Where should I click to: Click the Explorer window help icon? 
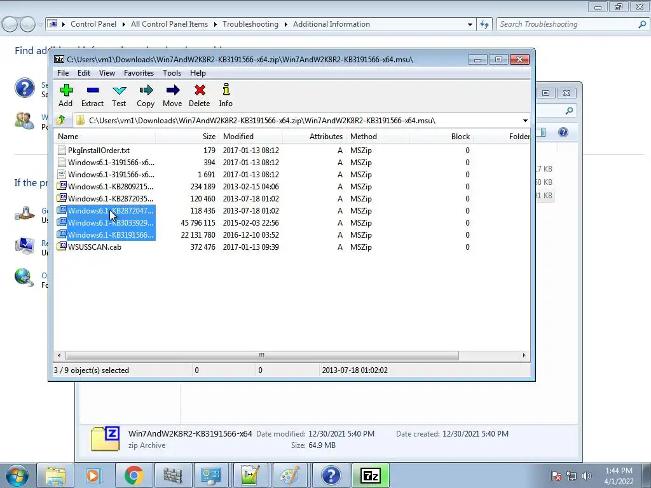563,132
